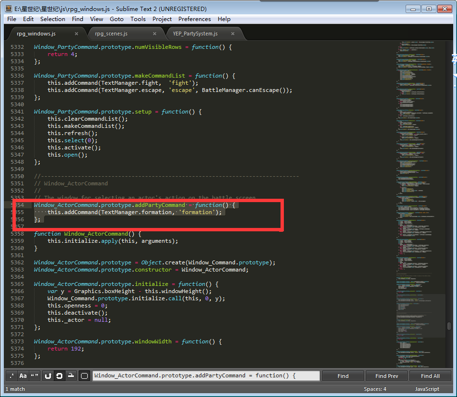457x397 pixels.
Task: Click the vertical scrollbar handle
Action: point(449,326)
